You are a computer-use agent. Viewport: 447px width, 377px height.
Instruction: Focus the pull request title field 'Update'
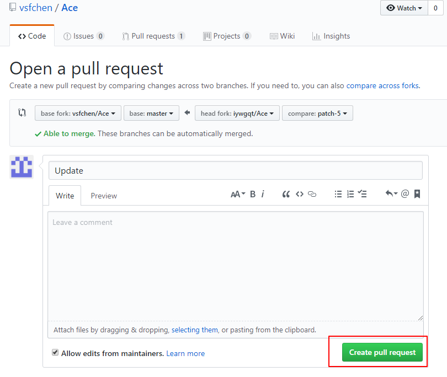coord(236,170)
